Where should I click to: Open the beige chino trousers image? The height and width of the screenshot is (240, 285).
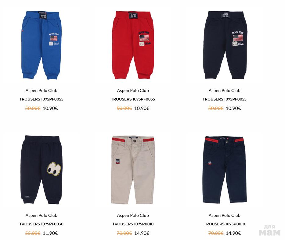point(133,170)
